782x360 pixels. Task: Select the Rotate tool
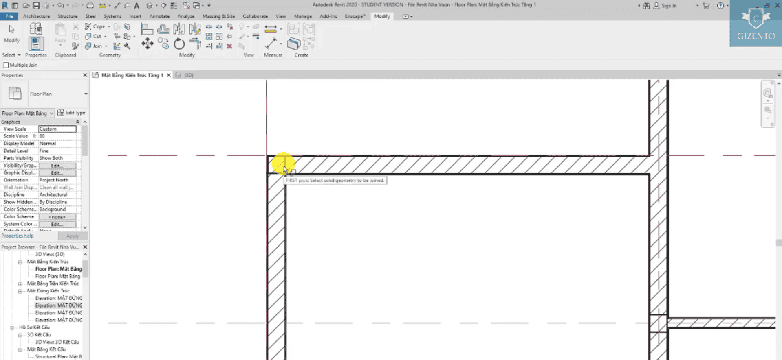[x=179, y=44]
